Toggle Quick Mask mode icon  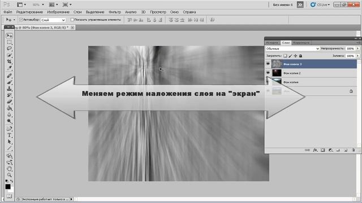(x=9, y=196)
